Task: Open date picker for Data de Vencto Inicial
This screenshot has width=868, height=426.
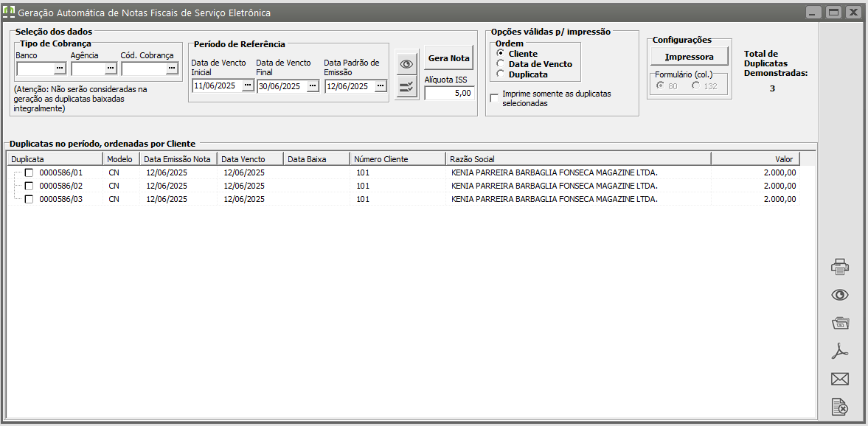Action: point(248,85)
